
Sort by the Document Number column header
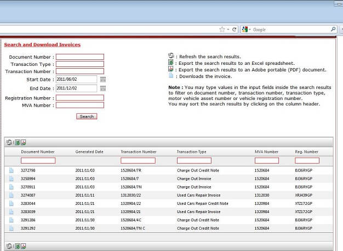point(38,152)
